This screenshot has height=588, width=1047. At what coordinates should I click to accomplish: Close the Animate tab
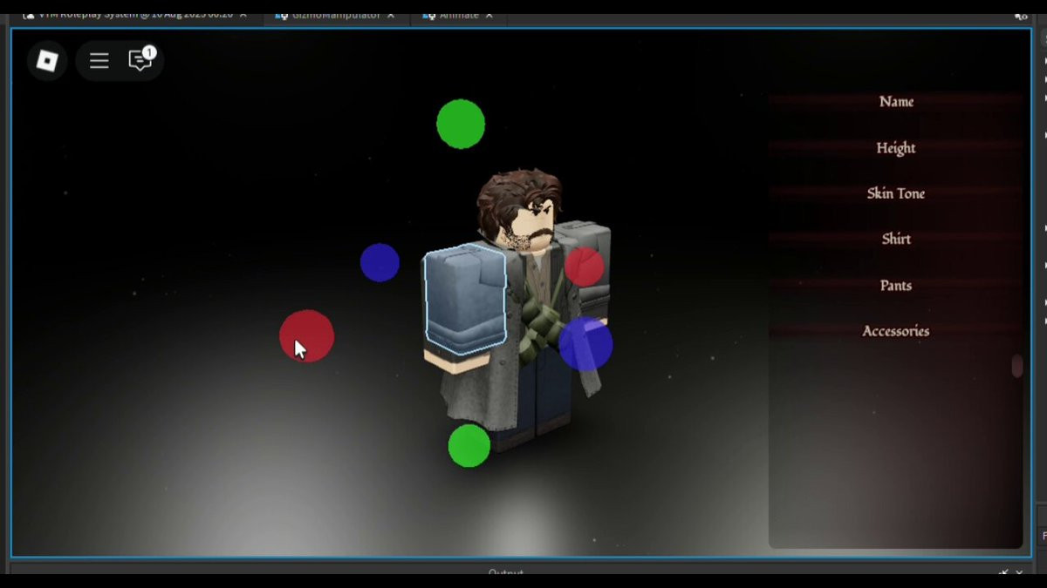tap(489, 16)
